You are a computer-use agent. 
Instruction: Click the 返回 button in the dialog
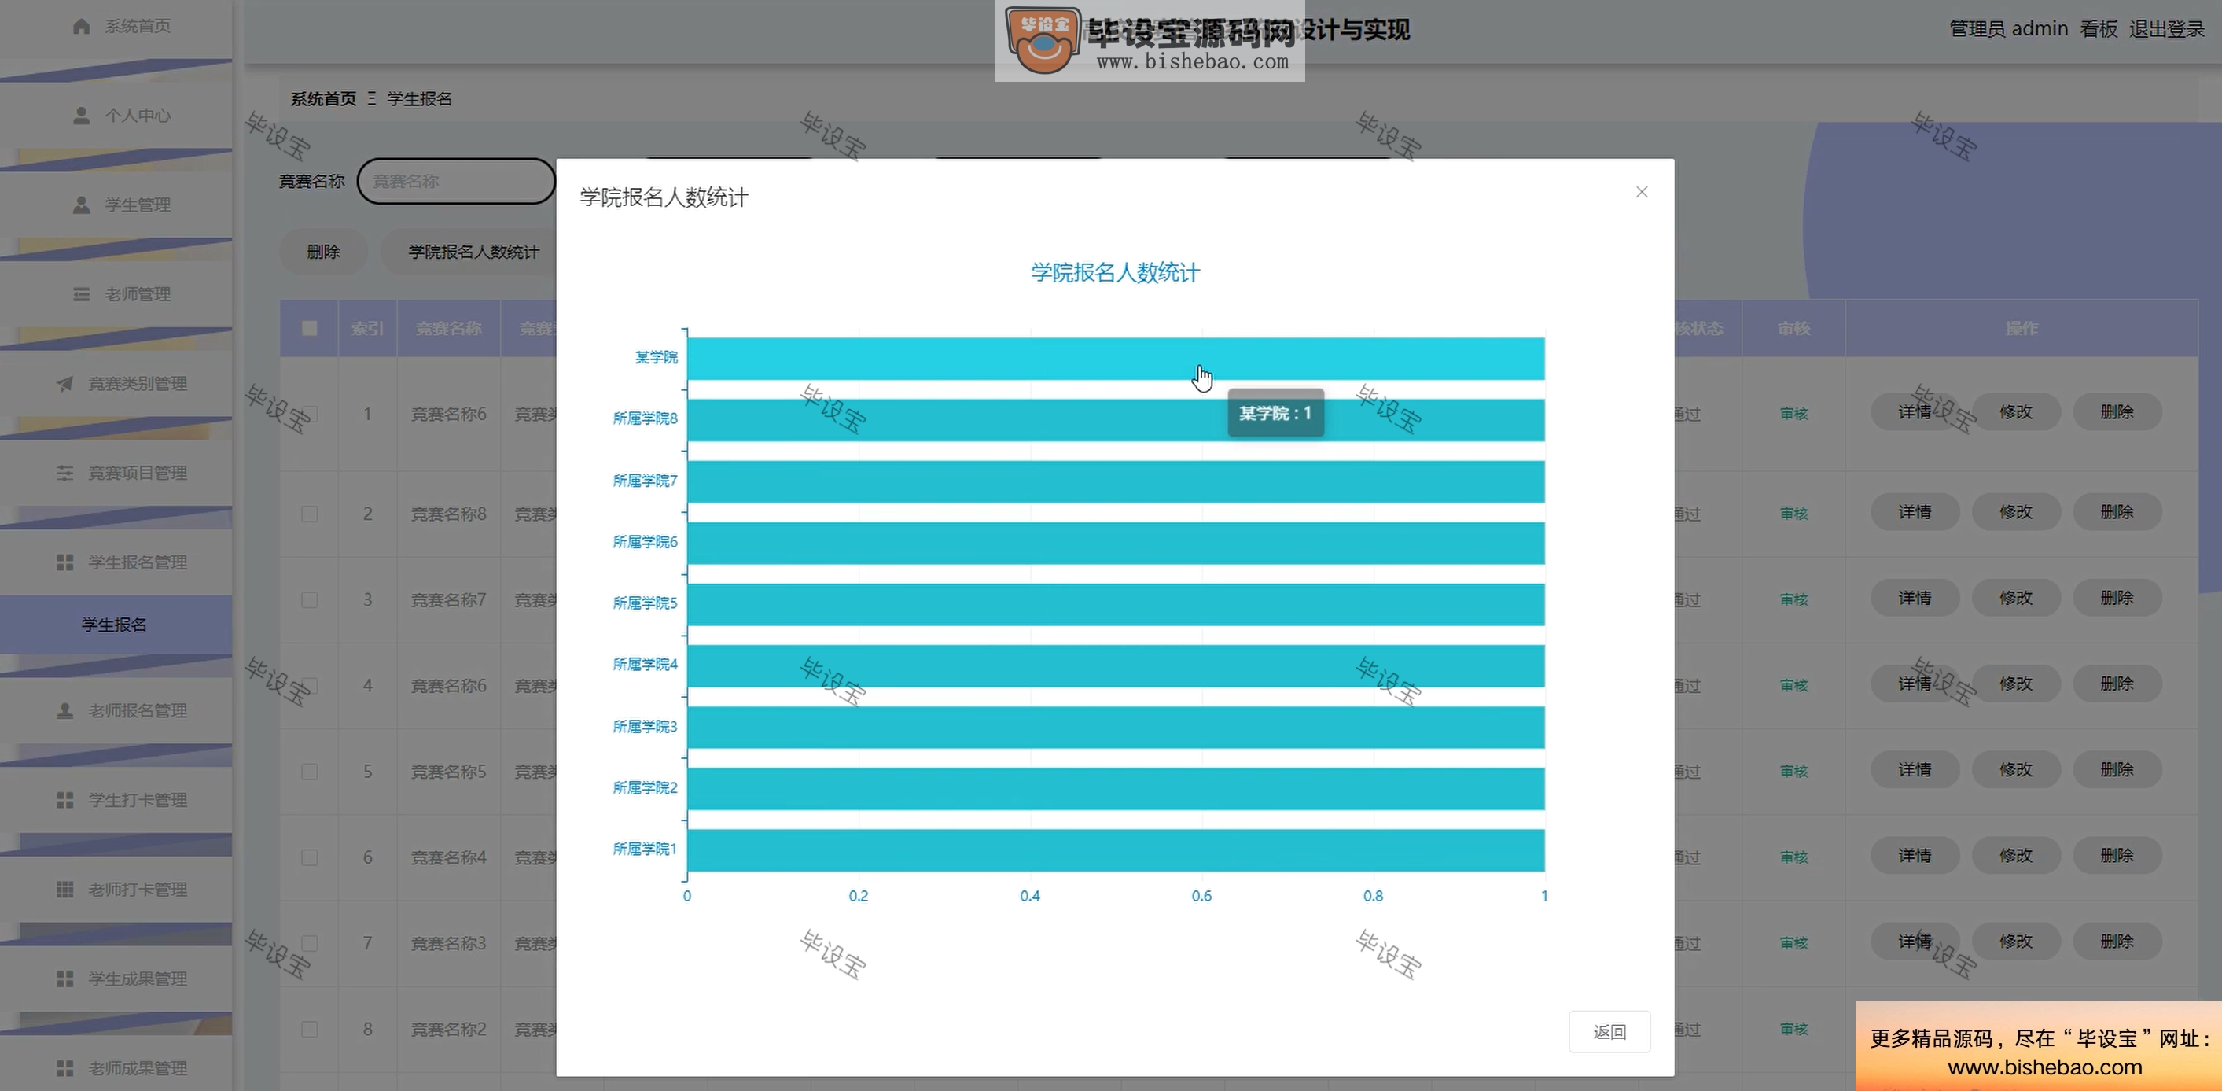click(1609, 1031)
